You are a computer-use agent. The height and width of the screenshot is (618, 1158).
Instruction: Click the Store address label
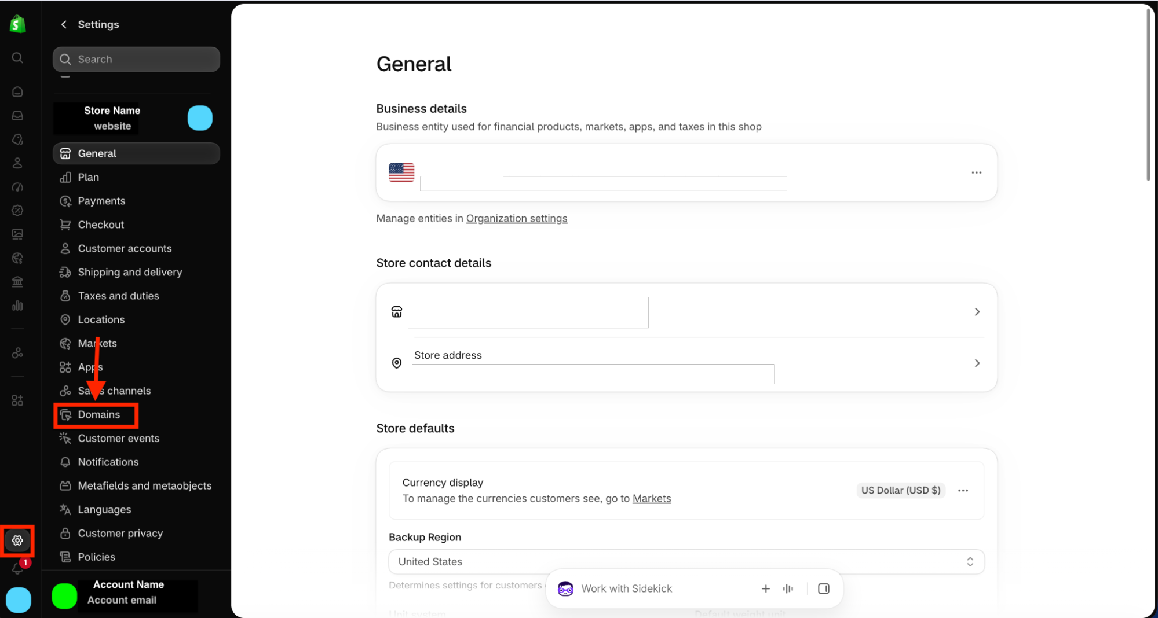coord(448,355)
